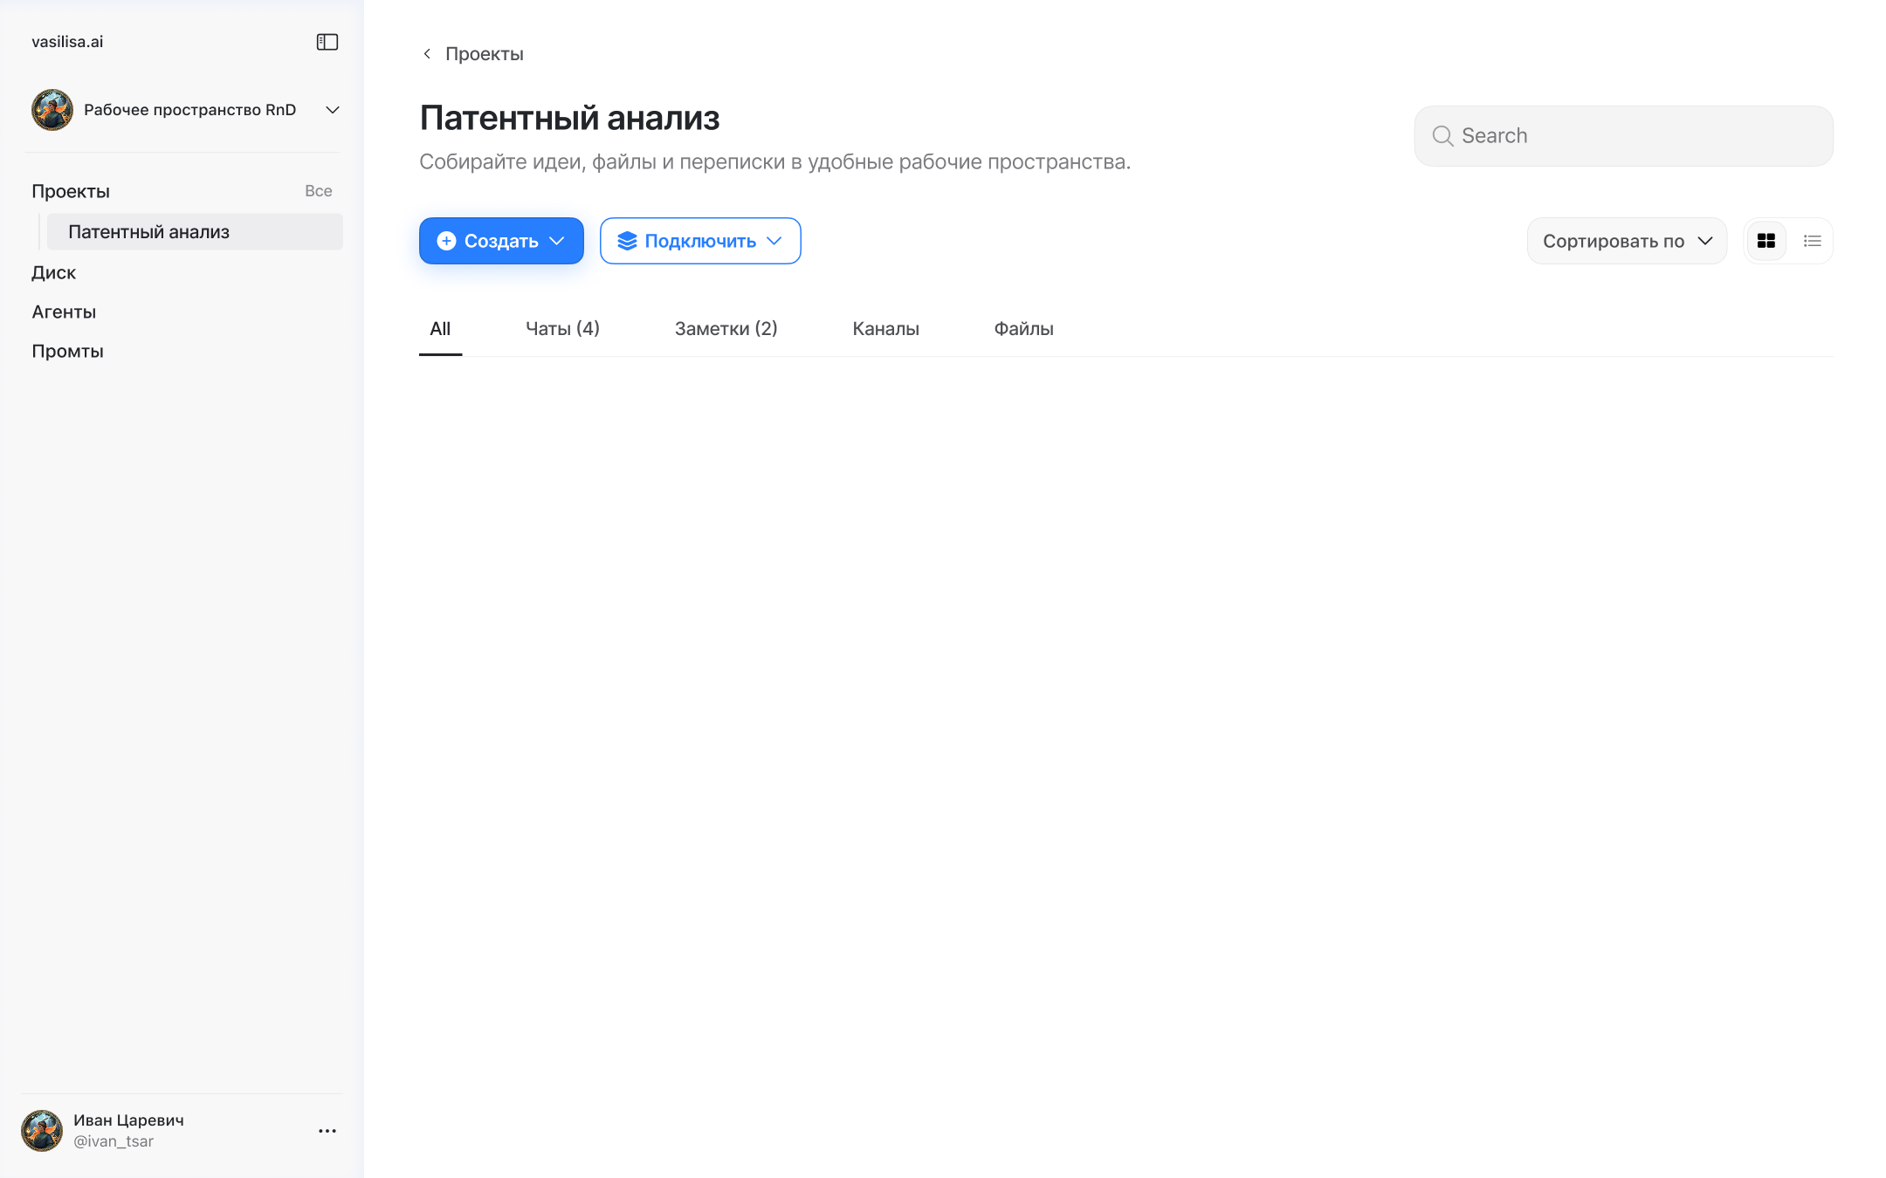Click the back arrow next to Проекты
Viewport: 1886px width, 1178px height.
tap(427, 54)
